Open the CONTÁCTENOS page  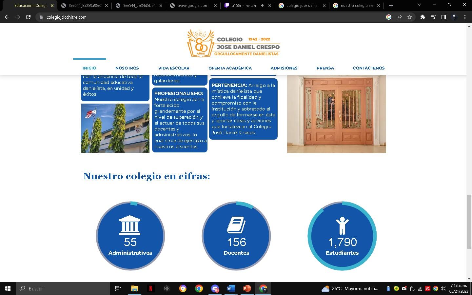pyautogui.click(x=369, y=68)
